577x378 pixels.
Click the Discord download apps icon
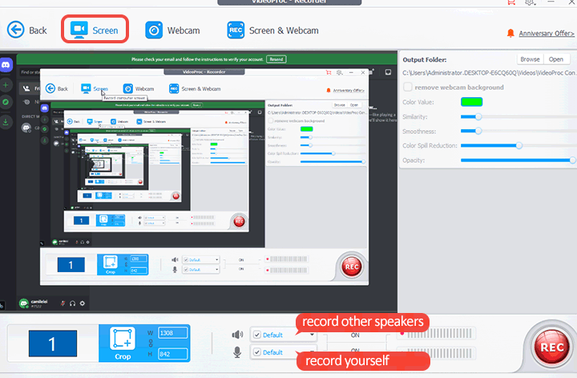[x=6, y=122]
